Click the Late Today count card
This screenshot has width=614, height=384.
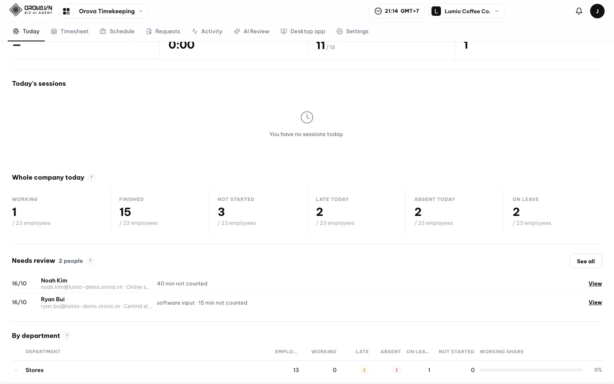coord(356,211)
